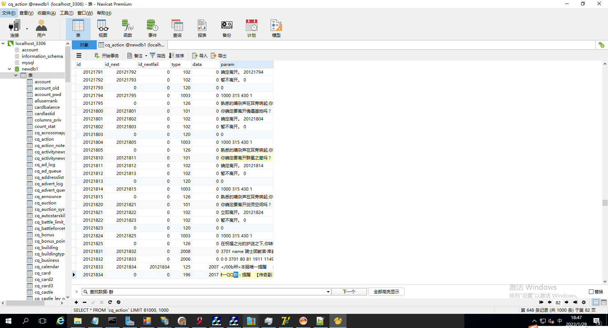Open the Favorites (收藏夹) menu

[x=46, y=13]
